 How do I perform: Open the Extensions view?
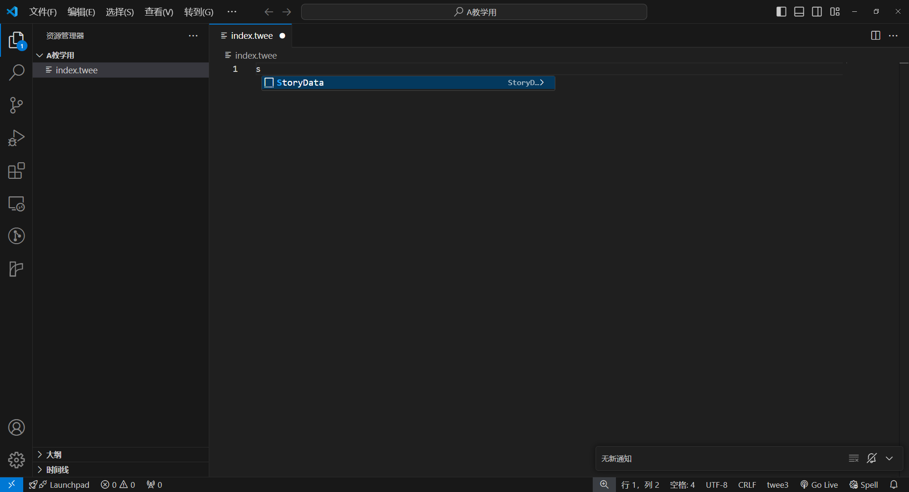click(16, 170)
